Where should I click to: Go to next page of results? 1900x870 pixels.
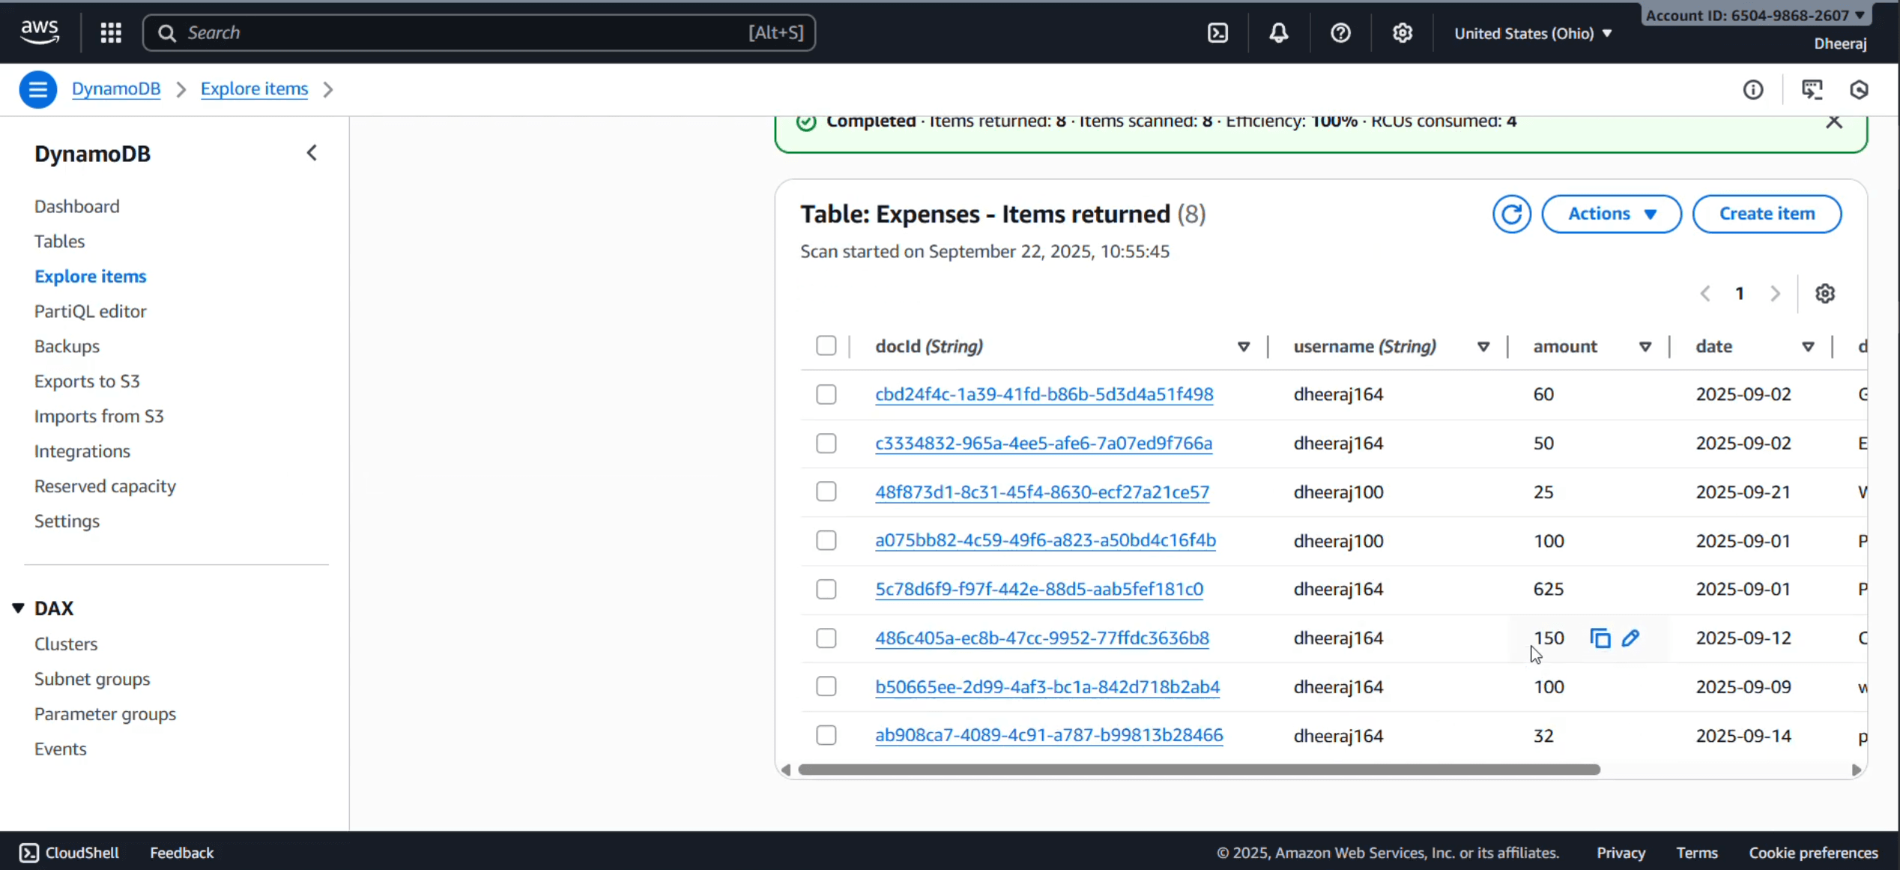coord(1775,294)
